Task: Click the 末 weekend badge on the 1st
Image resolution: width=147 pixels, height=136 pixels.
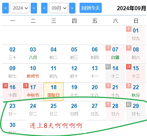Action: [129, 29]
